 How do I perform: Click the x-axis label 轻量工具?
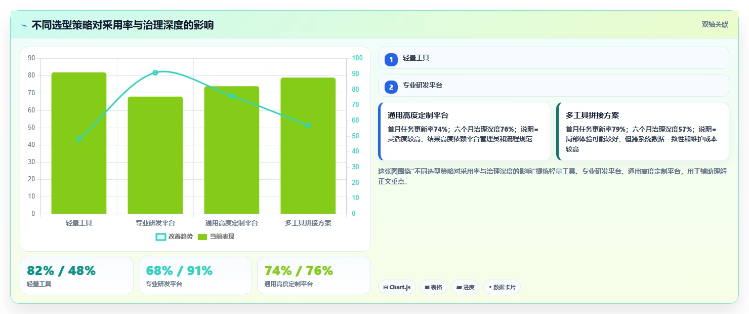(79, 223)
